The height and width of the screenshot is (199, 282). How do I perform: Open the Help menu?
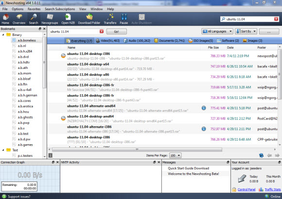click(x=110, y=9)
